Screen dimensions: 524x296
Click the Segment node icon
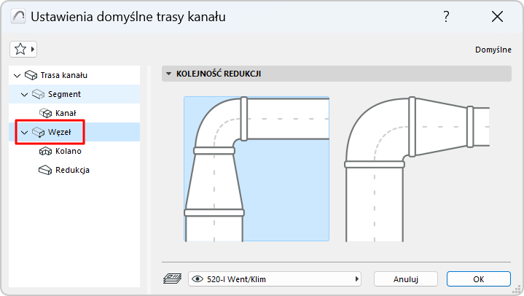tap(39, 94)
